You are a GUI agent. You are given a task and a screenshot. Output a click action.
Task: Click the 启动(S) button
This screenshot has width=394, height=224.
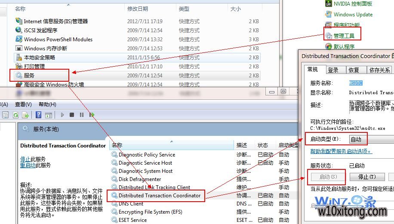[x=328, y=177]
